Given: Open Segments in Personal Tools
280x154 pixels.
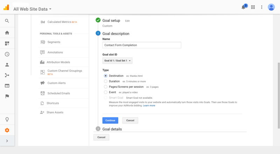Looking at the screenshot, I should 54,42.
